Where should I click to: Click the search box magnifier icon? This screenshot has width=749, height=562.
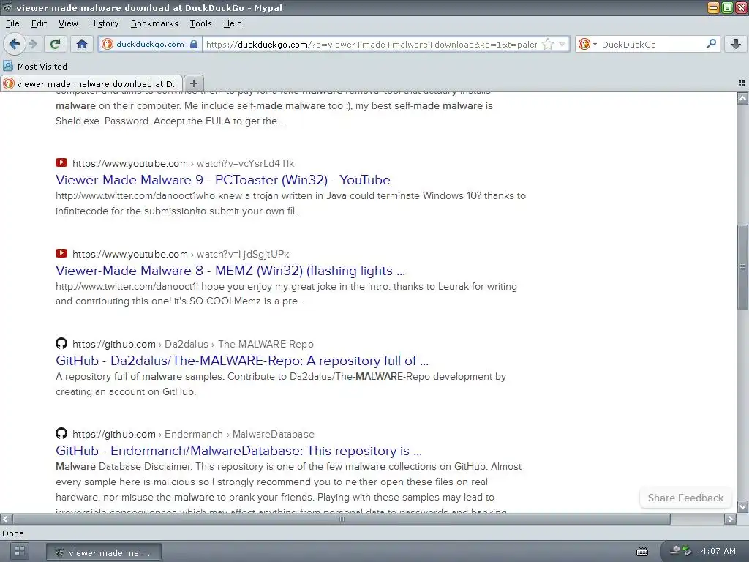pos(711,44)
